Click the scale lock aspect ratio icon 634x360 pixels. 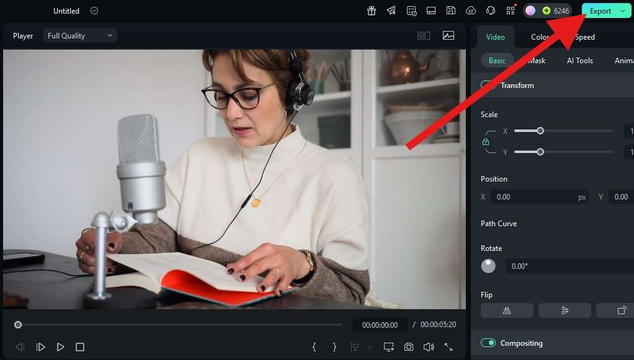pyautogui.click(x=486, y=142)
